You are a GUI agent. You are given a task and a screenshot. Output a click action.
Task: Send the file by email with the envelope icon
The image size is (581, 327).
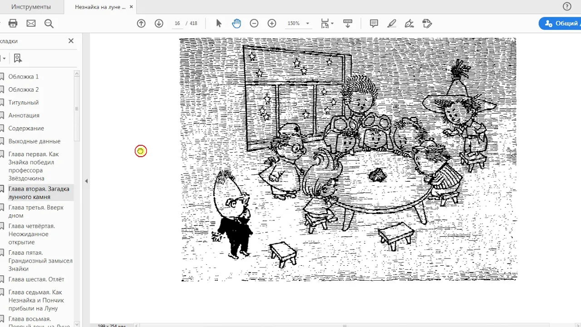click(31, 23)
